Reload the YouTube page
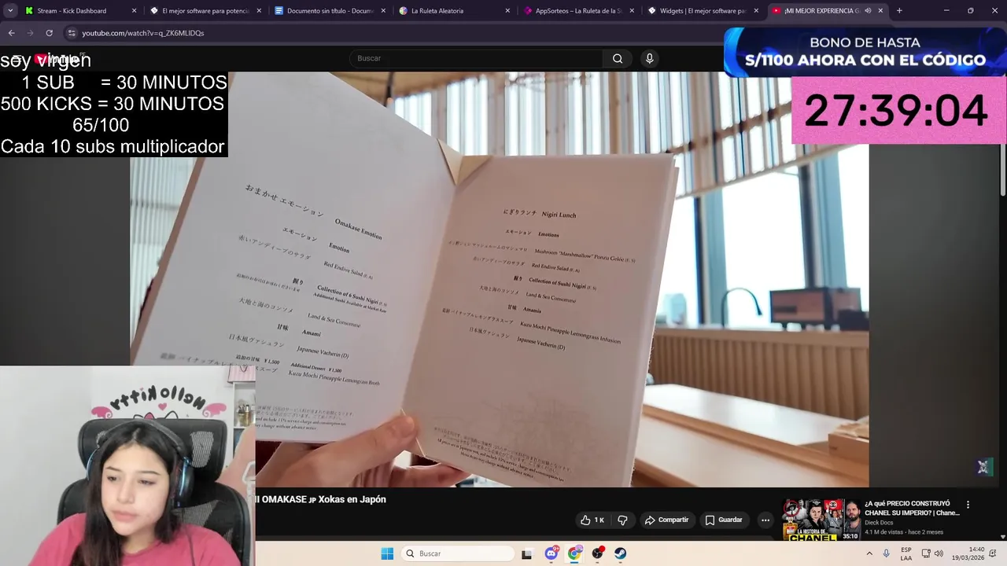Screen dimensions: 1007x566 click(49, 33)
